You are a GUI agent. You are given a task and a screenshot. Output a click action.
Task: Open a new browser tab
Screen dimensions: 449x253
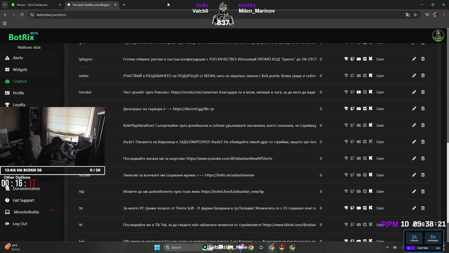click(x=124, y=5)
